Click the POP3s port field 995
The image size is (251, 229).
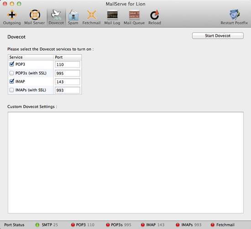point(68,73)
